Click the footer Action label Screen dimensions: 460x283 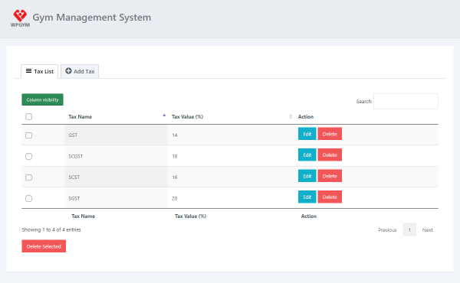point(309,216)
